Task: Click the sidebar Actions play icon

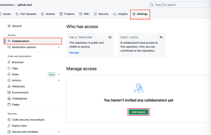Action: (x=9, y=80)
